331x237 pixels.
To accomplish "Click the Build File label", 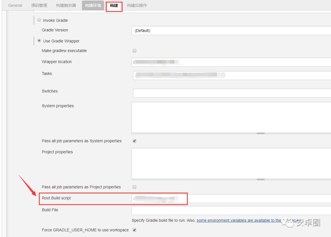I will click(x=50, y=210).
